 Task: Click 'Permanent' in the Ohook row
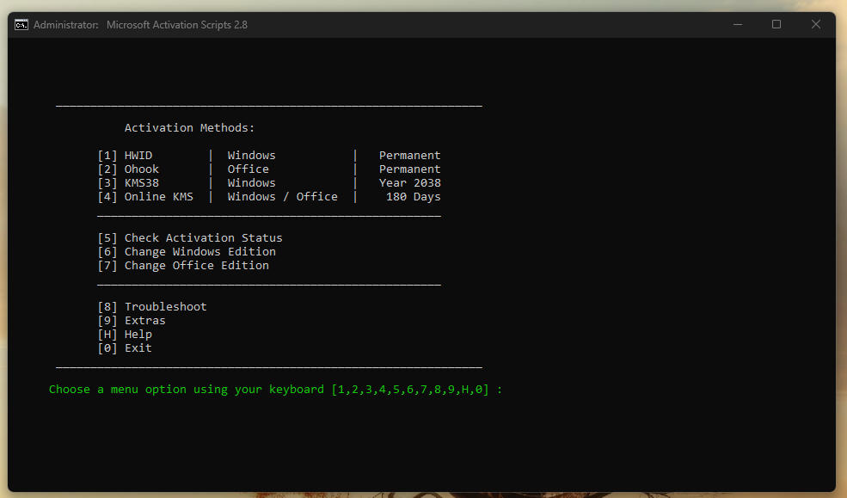pos(409,169)
